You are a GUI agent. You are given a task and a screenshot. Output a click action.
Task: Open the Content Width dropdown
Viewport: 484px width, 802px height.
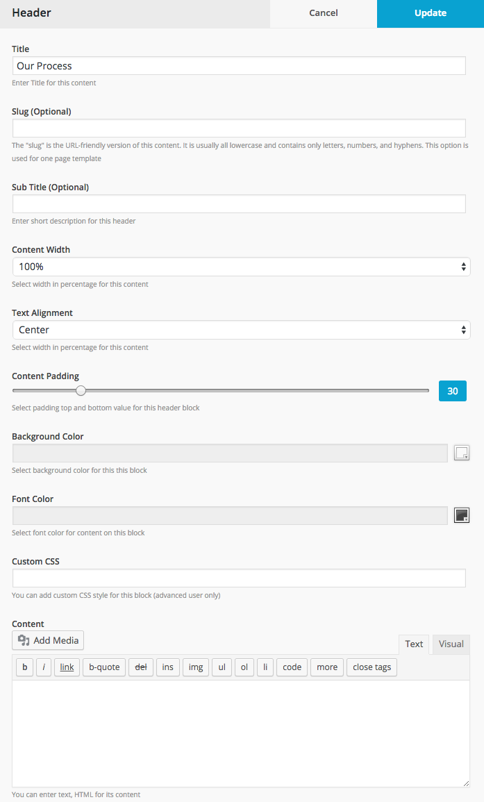coord(241,267)
